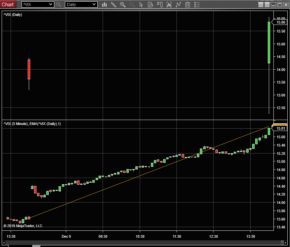
Task: Minimize the chart window
Action: click(273, 5)
